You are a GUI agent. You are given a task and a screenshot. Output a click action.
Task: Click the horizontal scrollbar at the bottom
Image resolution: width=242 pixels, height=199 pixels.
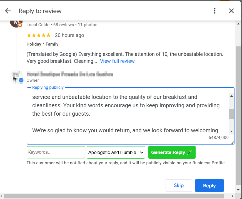tap(114, 196)
